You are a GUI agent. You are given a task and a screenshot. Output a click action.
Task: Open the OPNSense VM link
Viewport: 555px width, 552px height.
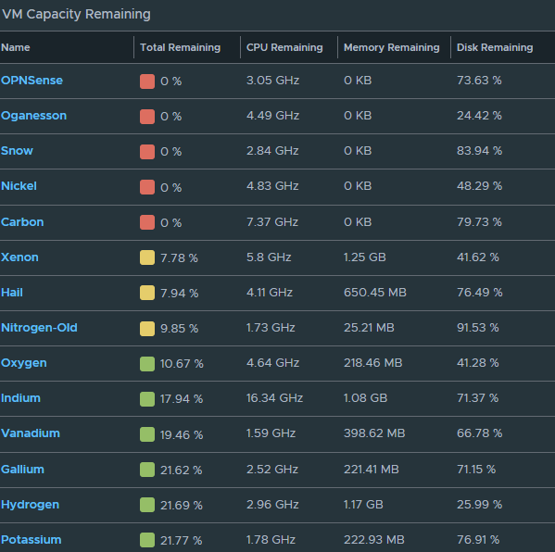[32, 81]
